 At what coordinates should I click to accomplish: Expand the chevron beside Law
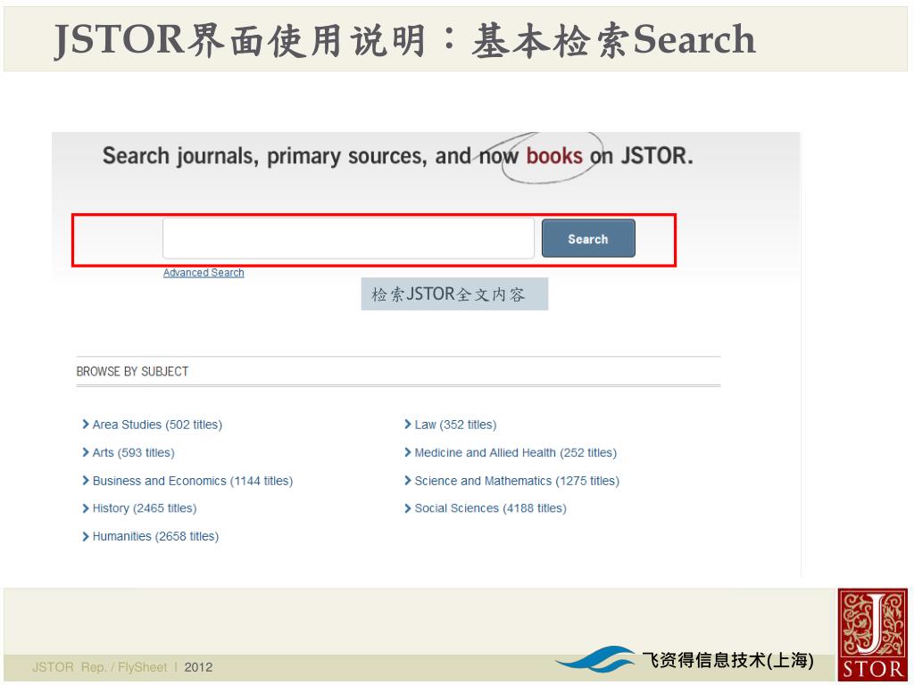pyautogui.click(x=407, y=424)
